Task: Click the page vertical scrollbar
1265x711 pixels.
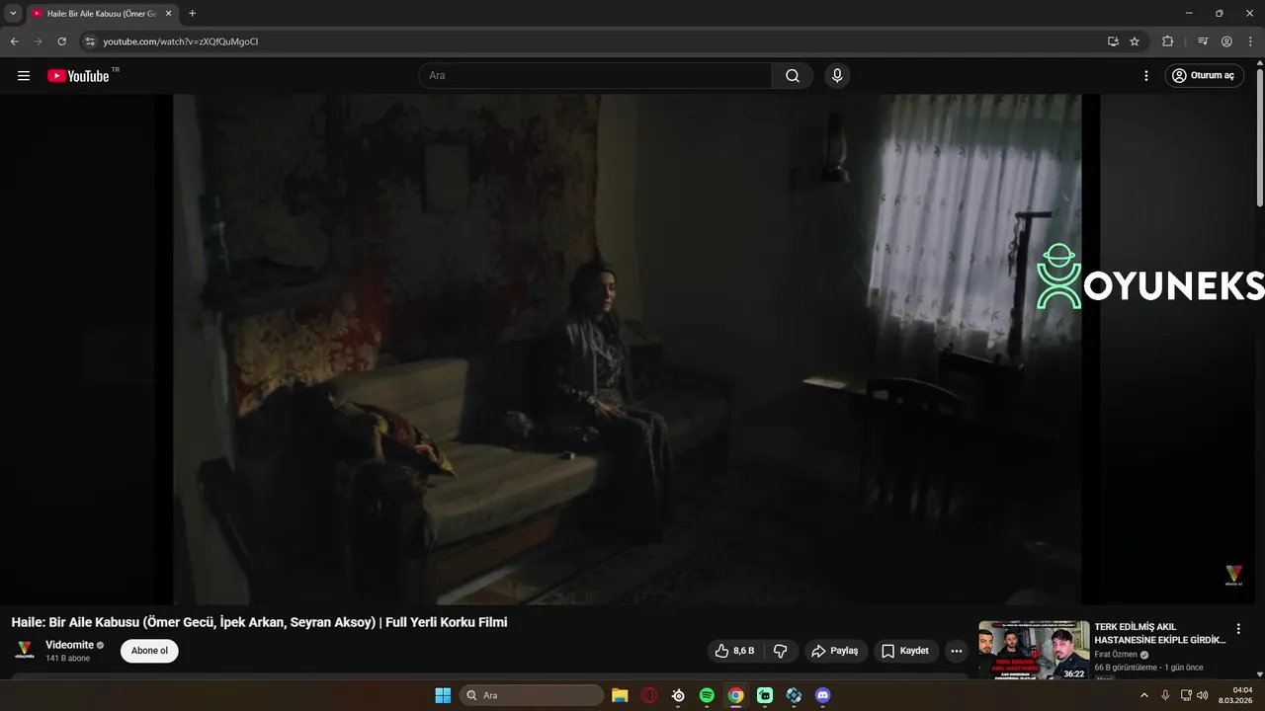Action: 1260,138
